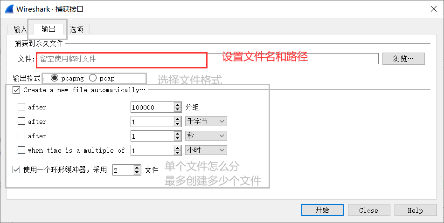Click the 浏览 button
444x223 pixels.
click(x=403, y=59)
